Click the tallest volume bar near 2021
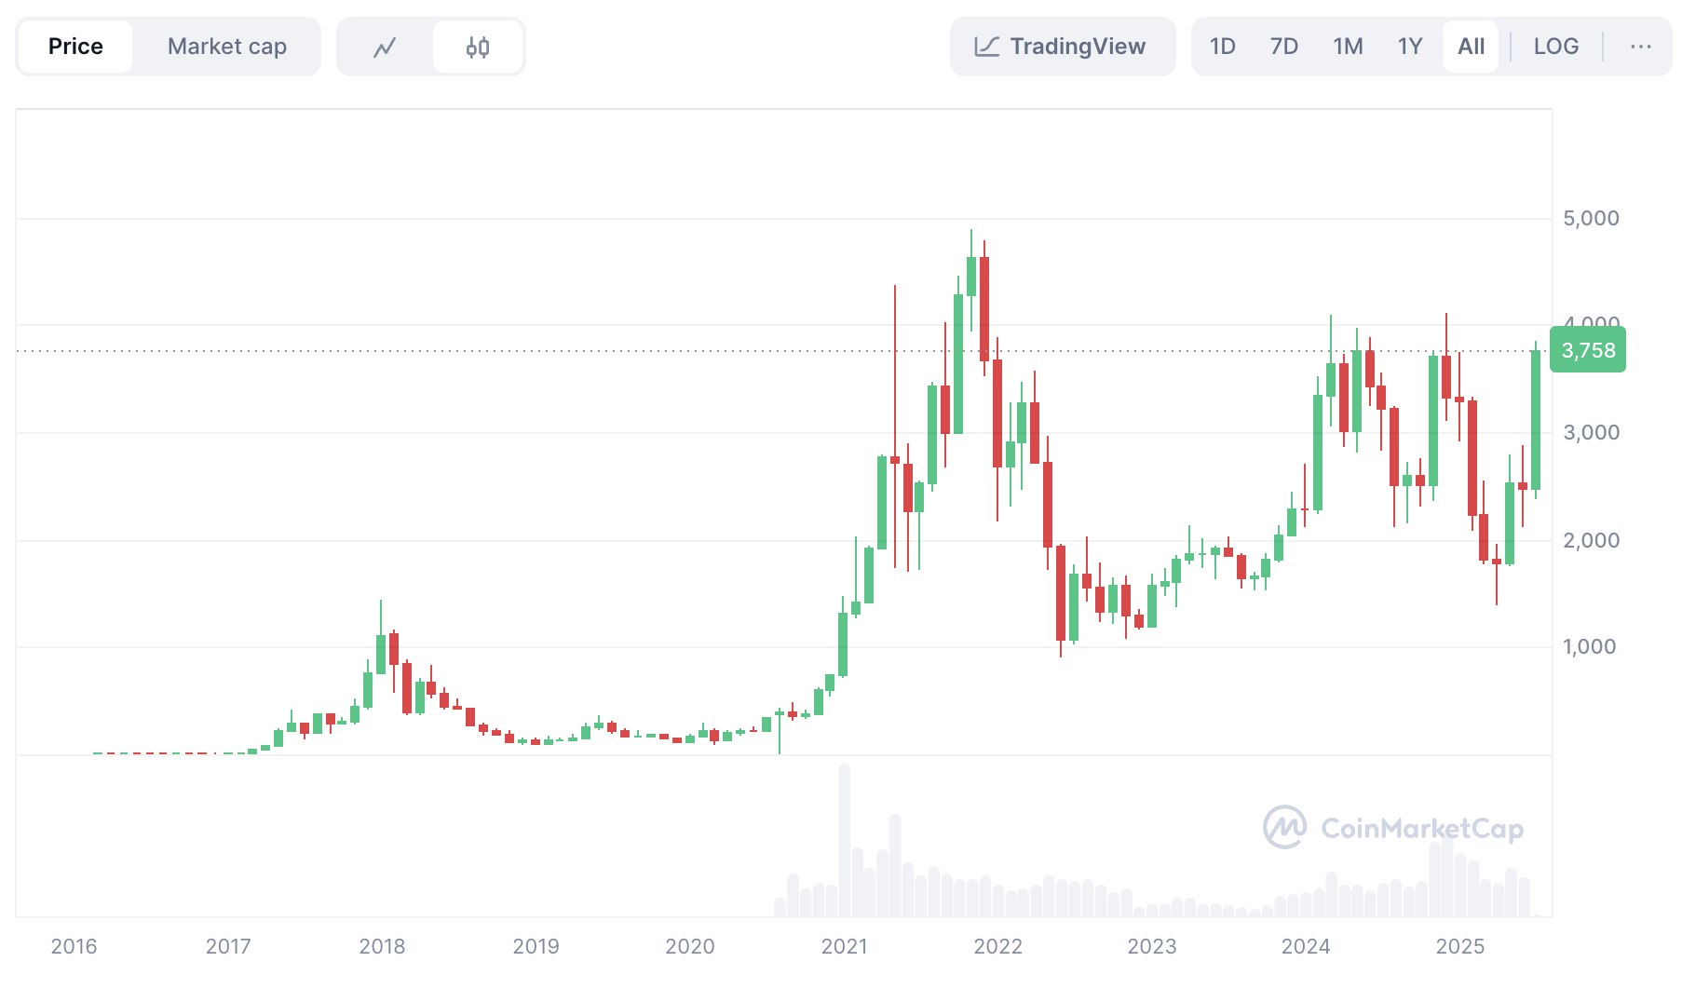Screen dimensions: 1682x1002 coord(845,838)
